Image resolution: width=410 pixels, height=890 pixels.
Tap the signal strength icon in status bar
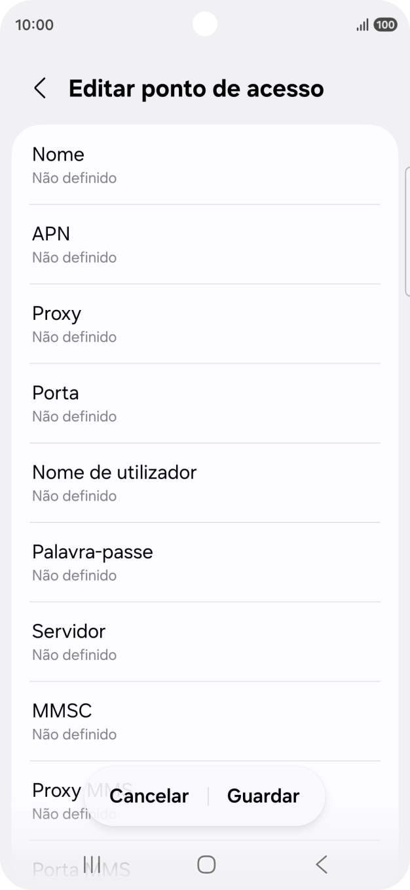[362, 24]
